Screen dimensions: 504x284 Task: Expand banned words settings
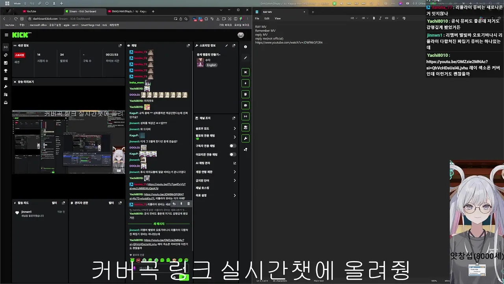click(216, 181)
